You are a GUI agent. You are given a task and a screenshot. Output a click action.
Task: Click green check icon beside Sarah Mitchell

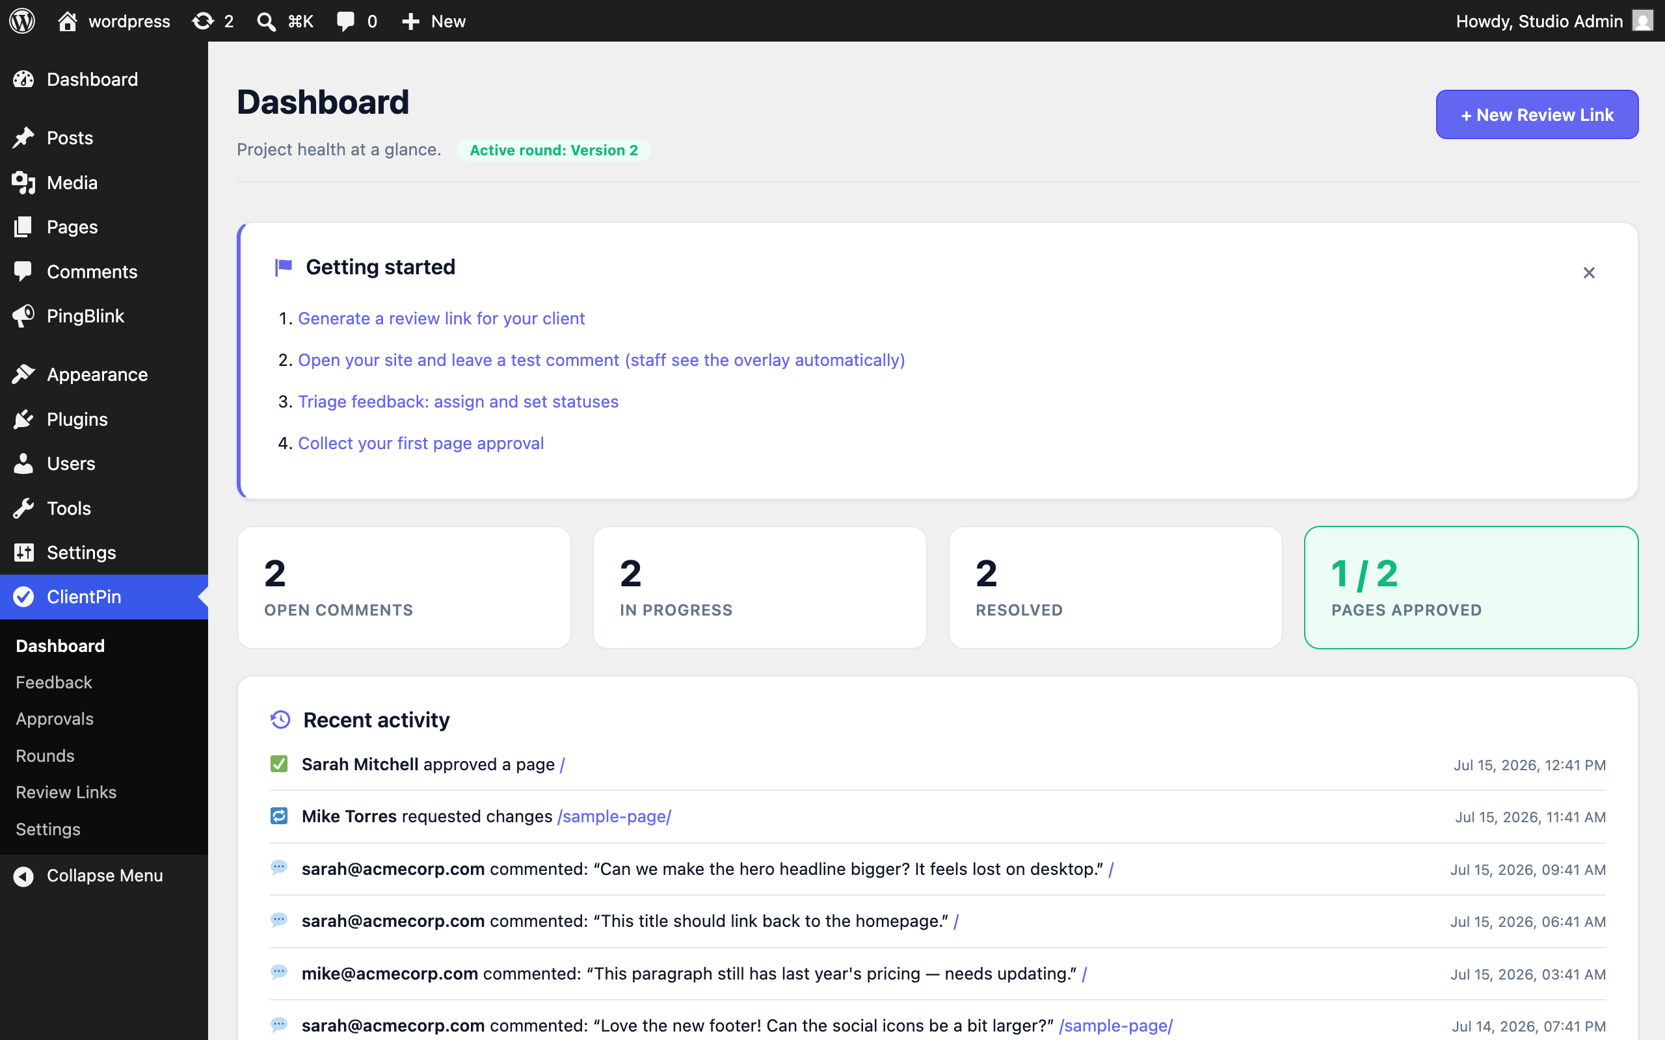(278, 764)
